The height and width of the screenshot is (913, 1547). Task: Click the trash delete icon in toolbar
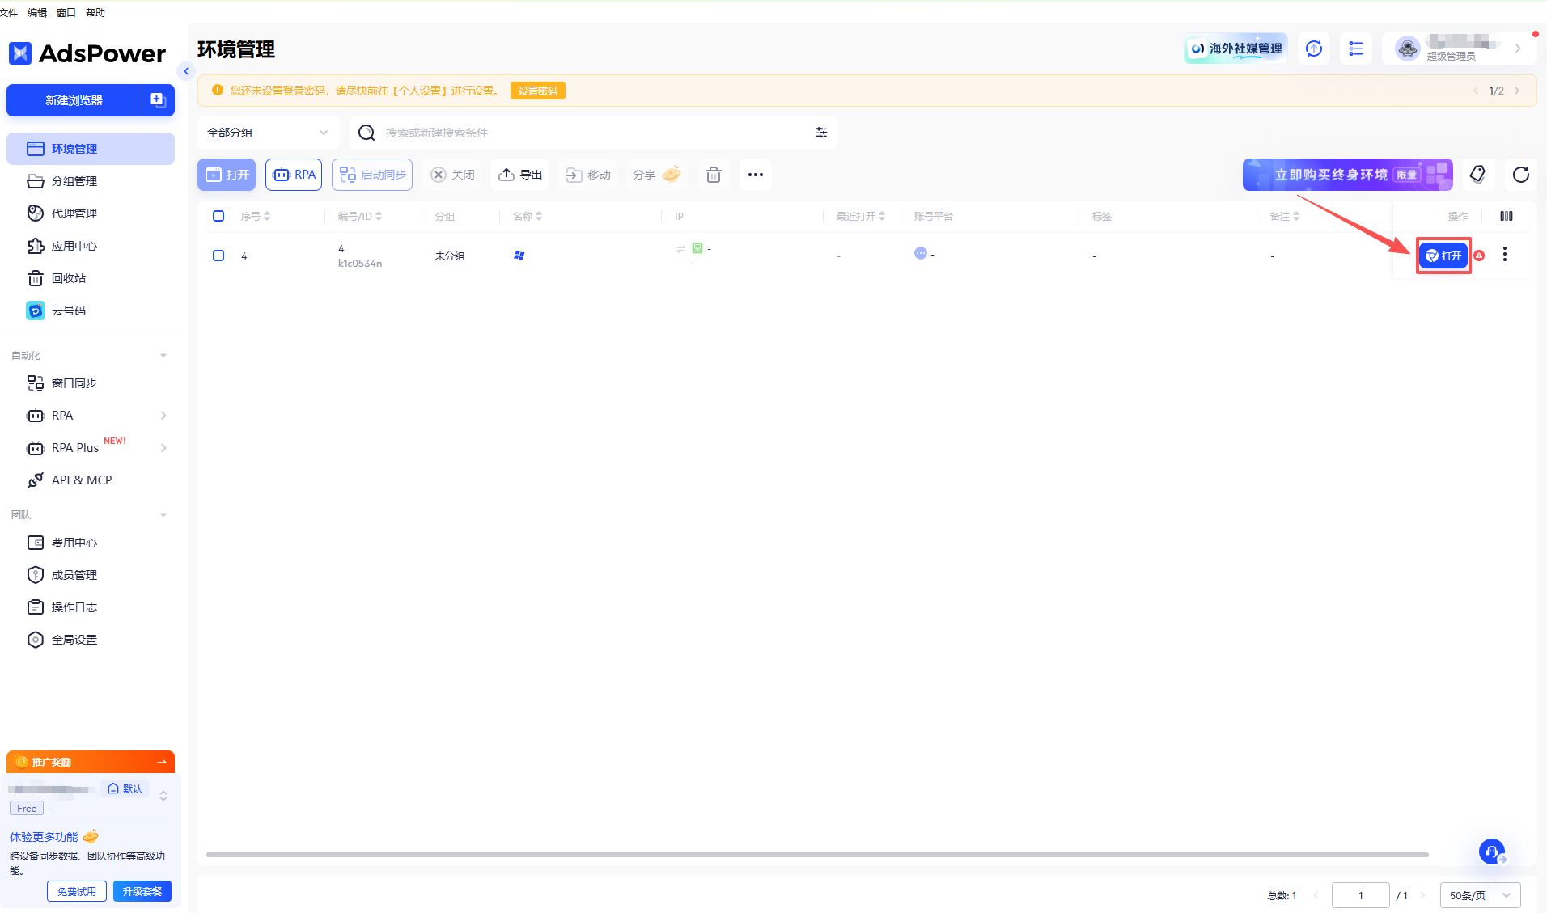(x=713, y=175)
